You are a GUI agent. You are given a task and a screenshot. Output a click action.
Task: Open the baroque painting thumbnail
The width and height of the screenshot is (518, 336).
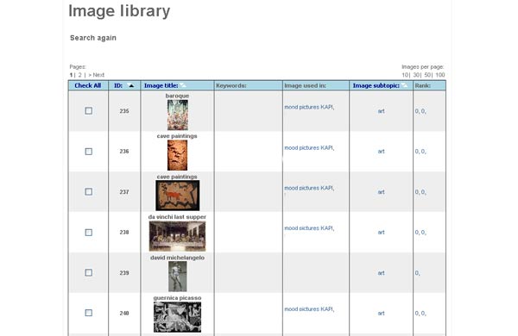(x=177, y=115)
